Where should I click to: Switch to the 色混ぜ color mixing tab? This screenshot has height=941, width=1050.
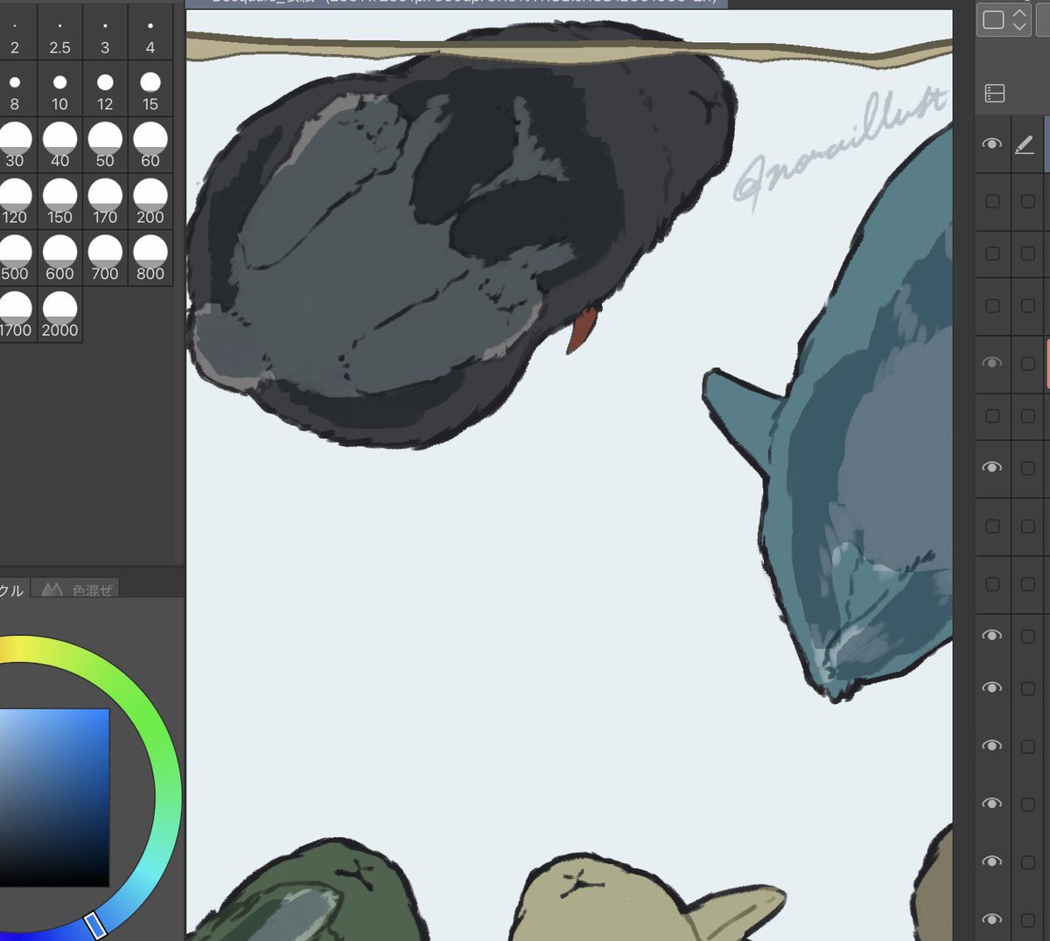click(78, 590)
